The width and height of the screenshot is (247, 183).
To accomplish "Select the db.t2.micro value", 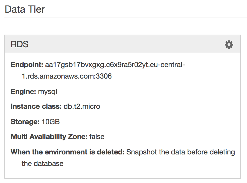I will (82, 107).
